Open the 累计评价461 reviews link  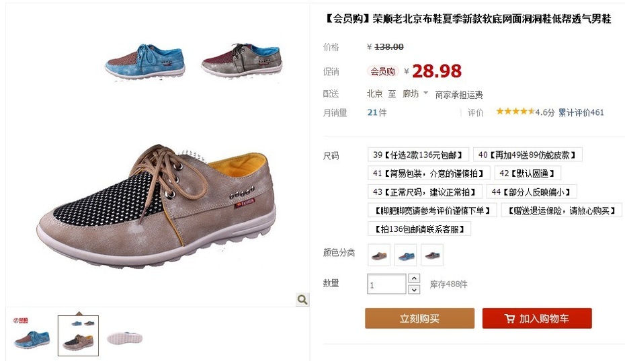(x=581, y=112)
